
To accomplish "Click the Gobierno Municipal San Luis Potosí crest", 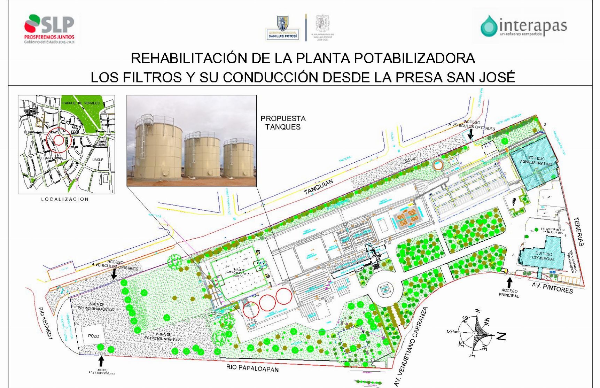I will point(282,28).
